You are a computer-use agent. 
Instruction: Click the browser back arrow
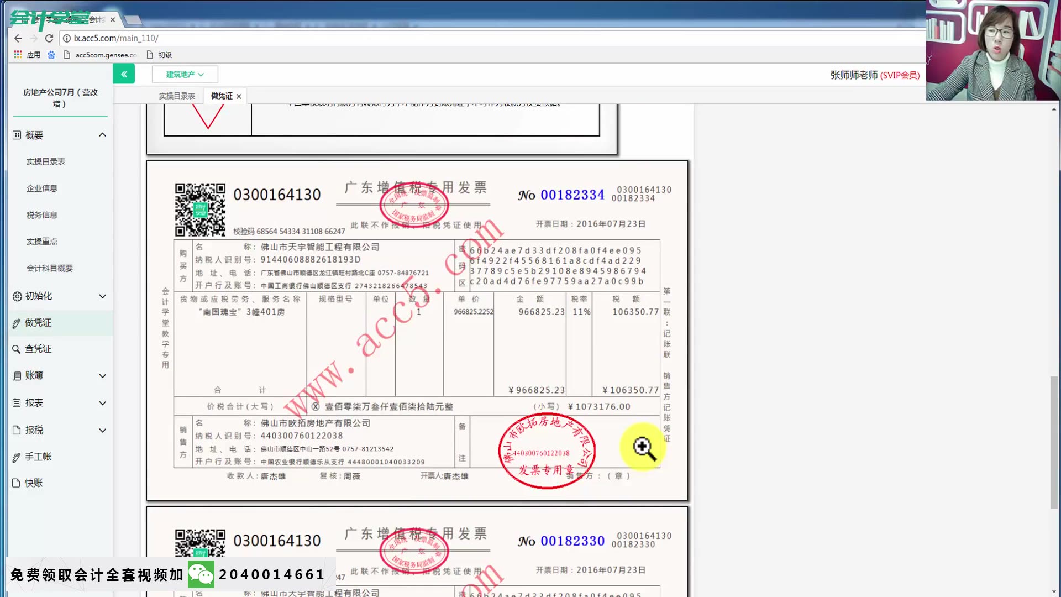pos(18,38)
